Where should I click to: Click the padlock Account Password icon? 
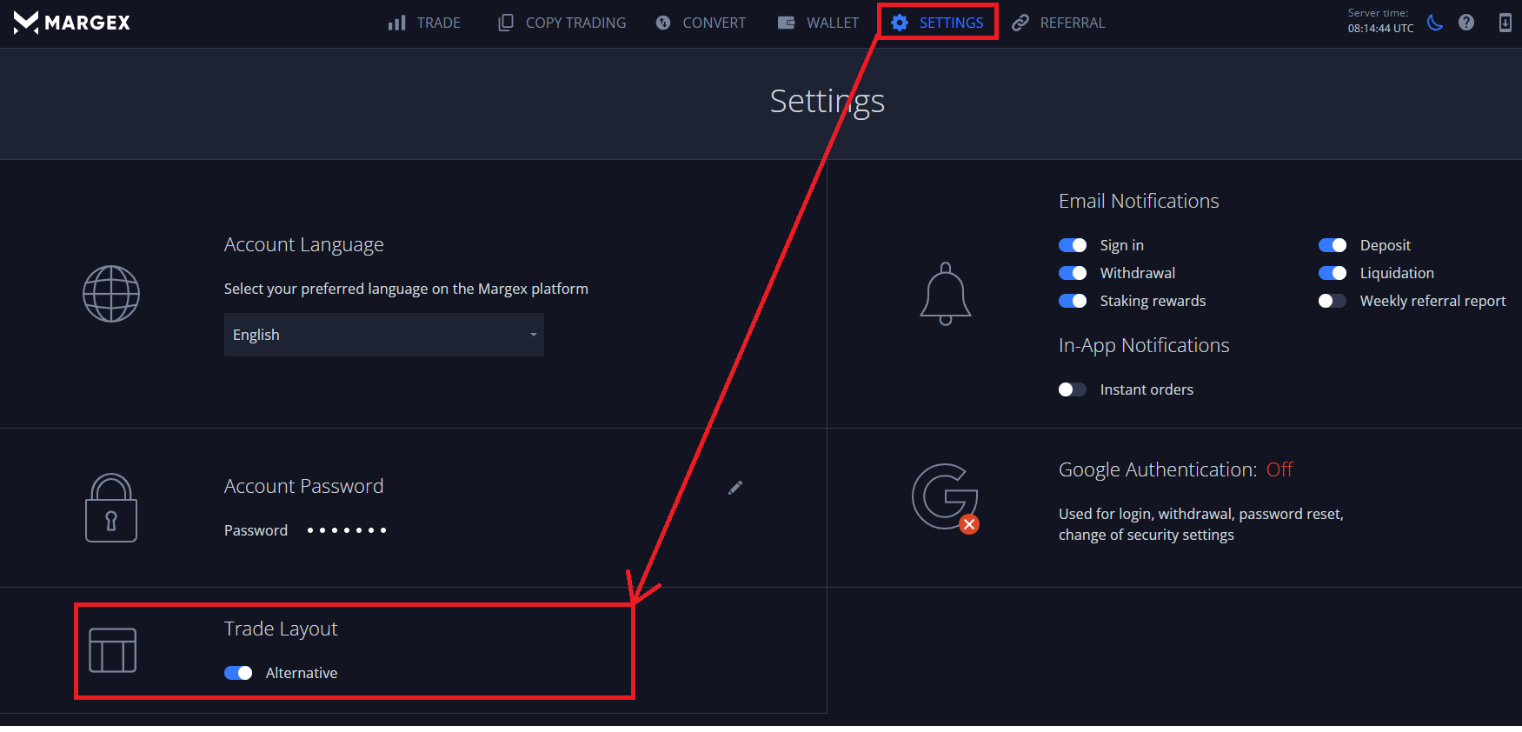pos(111,508)
